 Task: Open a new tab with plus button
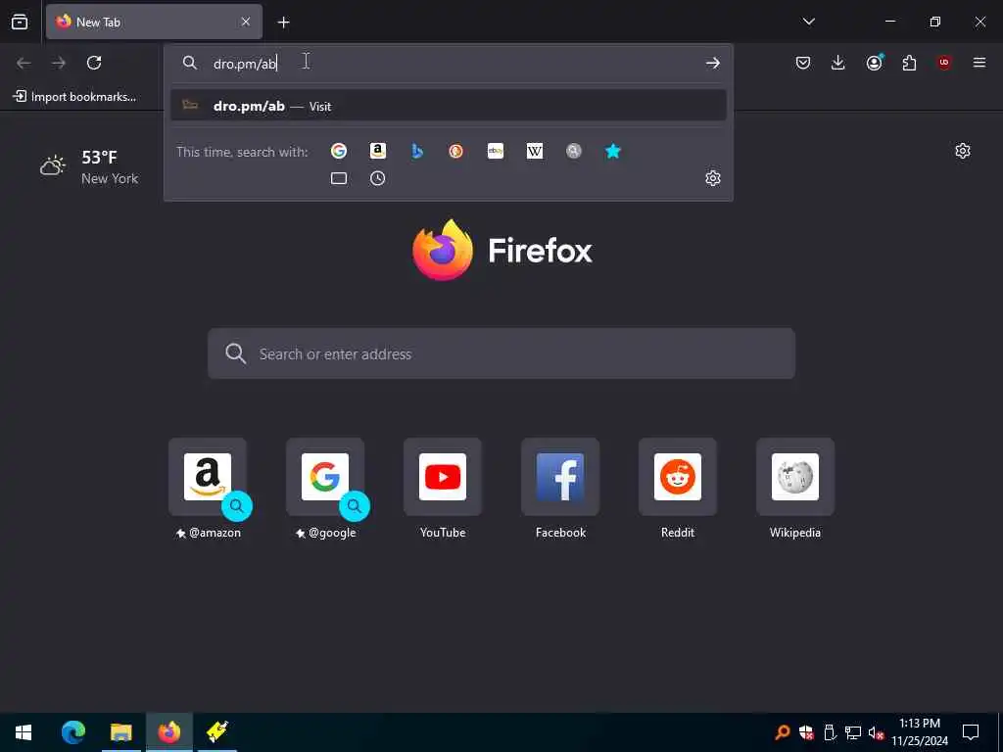click(283, 23)
